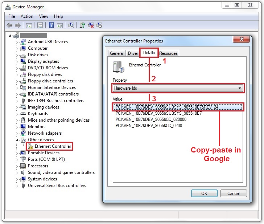
Task: Click the Imaging devices camera icon
Action: [23, 107]
